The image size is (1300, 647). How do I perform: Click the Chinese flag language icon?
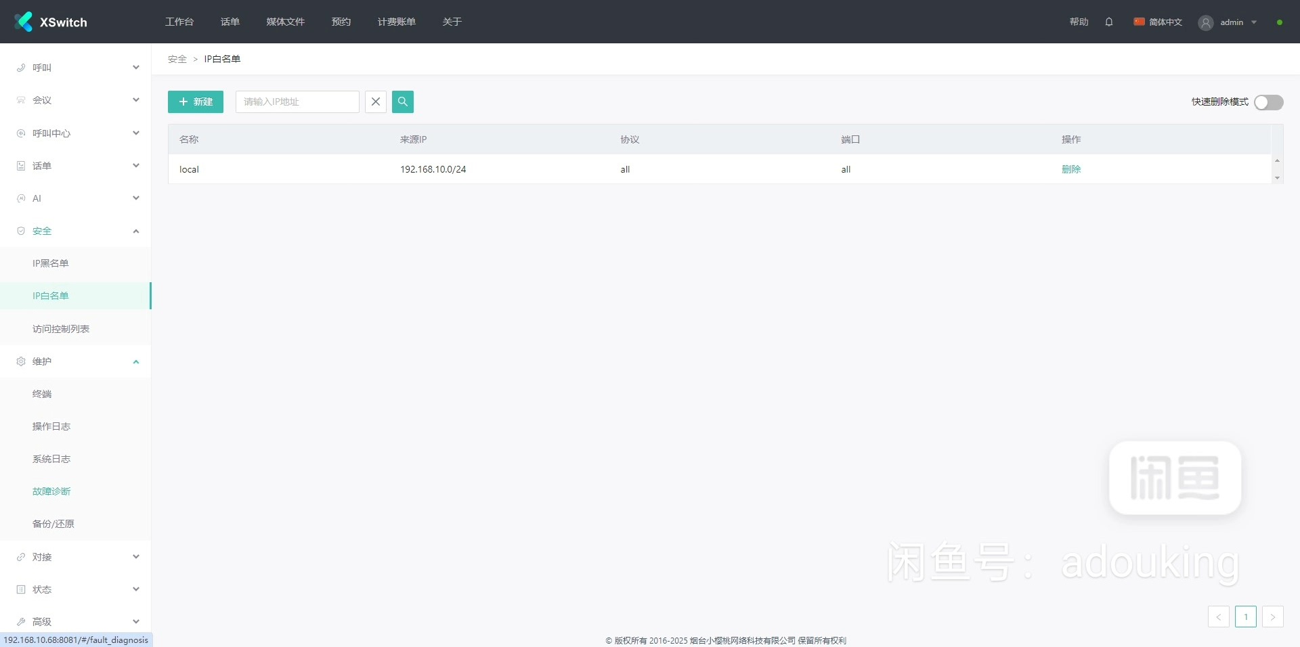(1139, 22)
